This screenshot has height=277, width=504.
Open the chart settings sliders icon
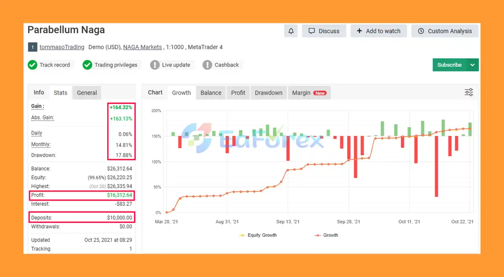469,93
